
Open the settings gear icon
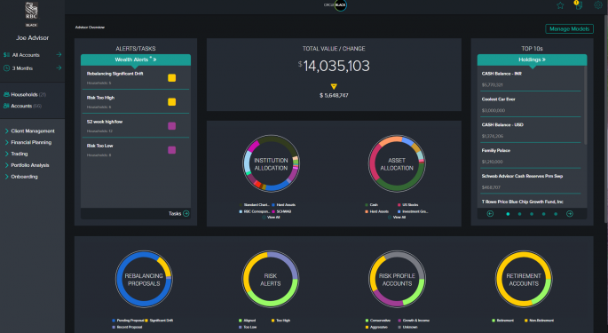598,5
